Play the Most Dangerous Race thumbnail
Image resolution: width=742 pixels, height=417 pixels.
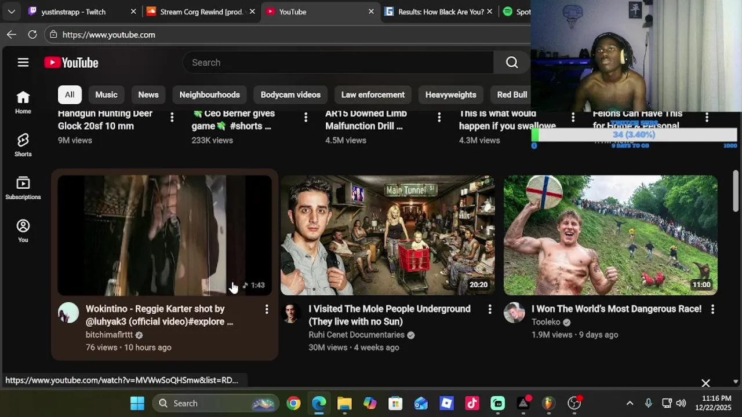(610, 235)
